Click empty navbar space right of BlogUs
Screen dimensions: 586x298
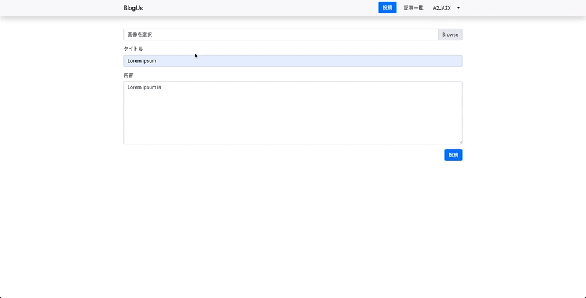point(256,8)
